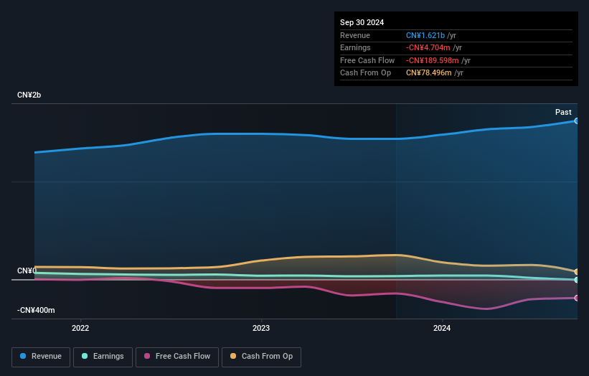Click the CN¥2b y-axis label
This screenshot has width=589, height=376.
click(x=29, y=95)
